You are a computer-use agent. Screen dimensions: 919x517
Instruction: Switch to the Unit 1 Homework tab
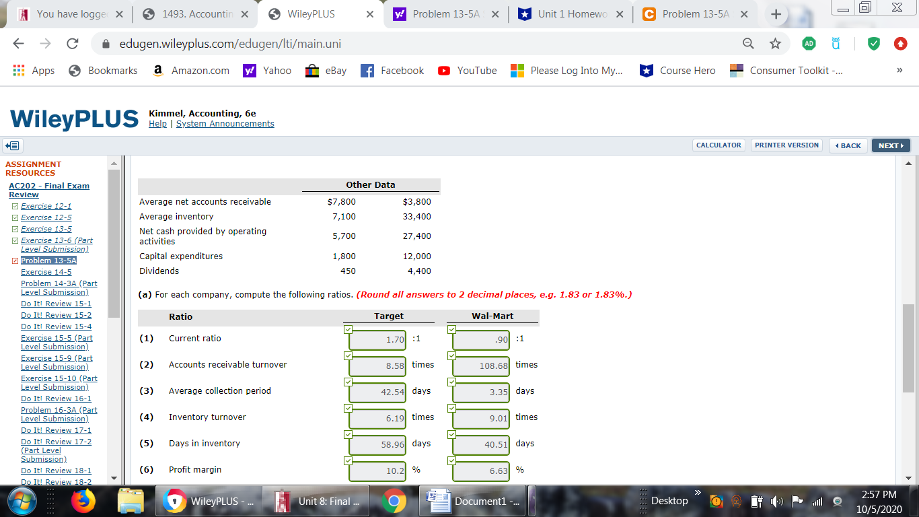tap(572, 14)
